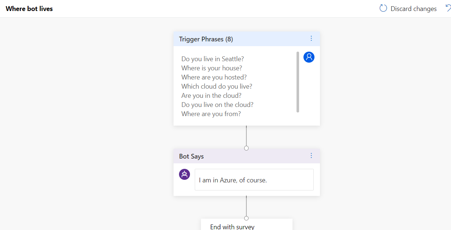Select the phrase 'Do you live on the cloud?'
The height and width of the screenshot is (230, 451).
pos(217,105)
